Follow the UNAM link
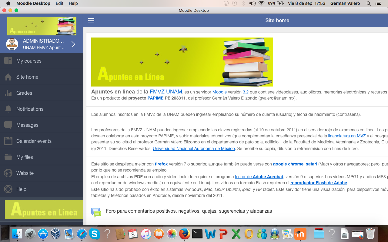 [x=174, y=92]
